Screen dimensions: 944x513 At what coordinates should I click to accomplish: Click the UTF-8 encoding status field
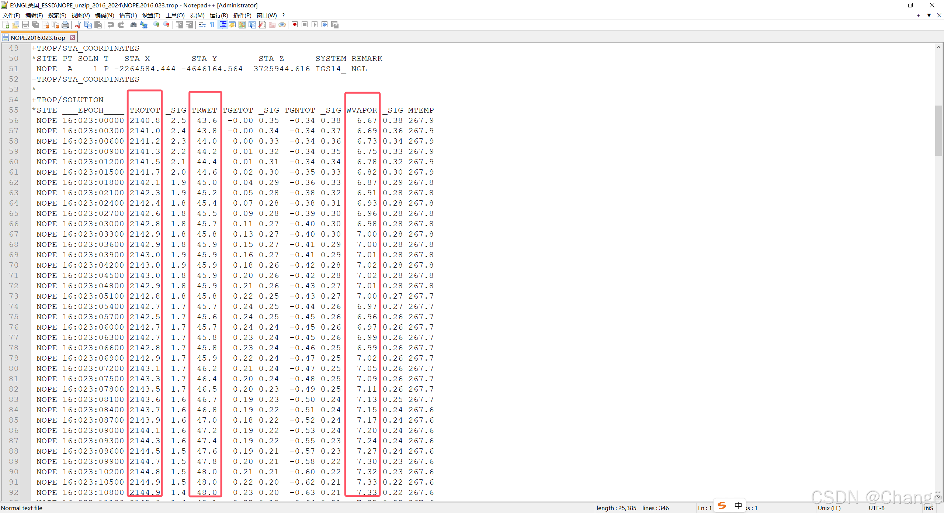click(x=876, y=508)
